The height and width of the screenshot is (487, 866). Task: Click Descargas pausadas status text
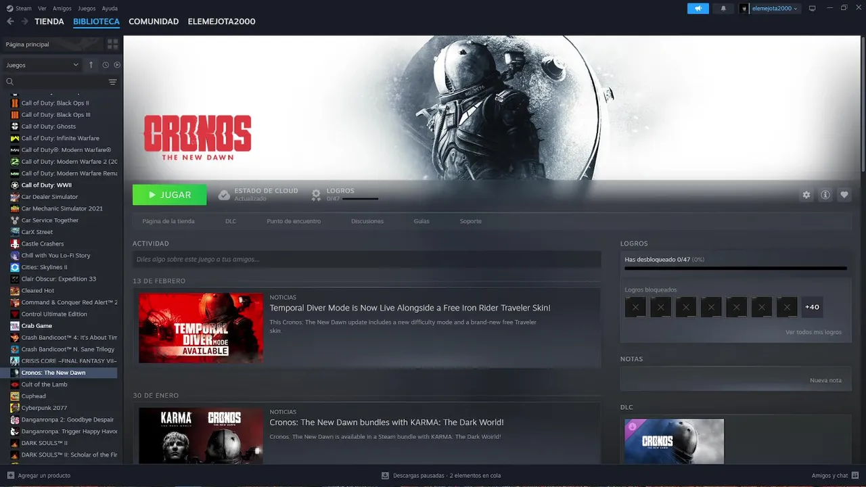(447, 476)
